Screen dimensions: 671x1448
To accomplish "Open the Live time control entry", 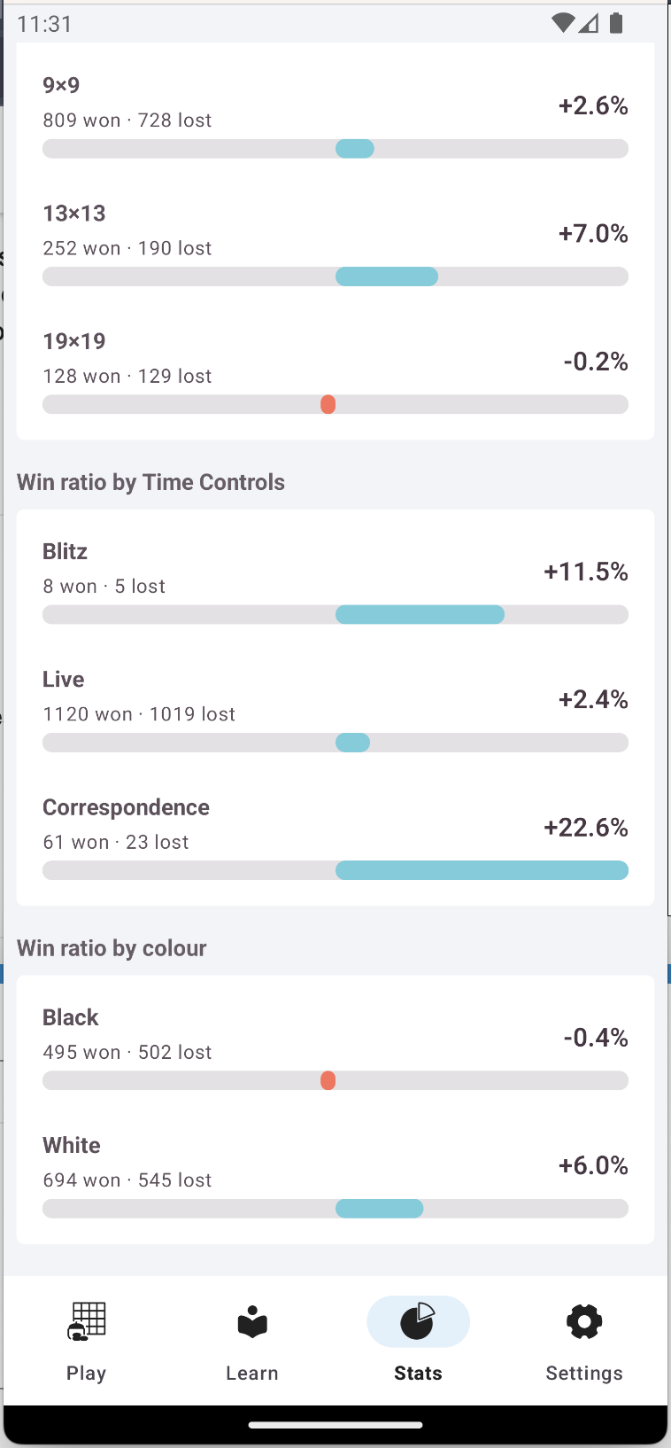I will tap(335, 711).
